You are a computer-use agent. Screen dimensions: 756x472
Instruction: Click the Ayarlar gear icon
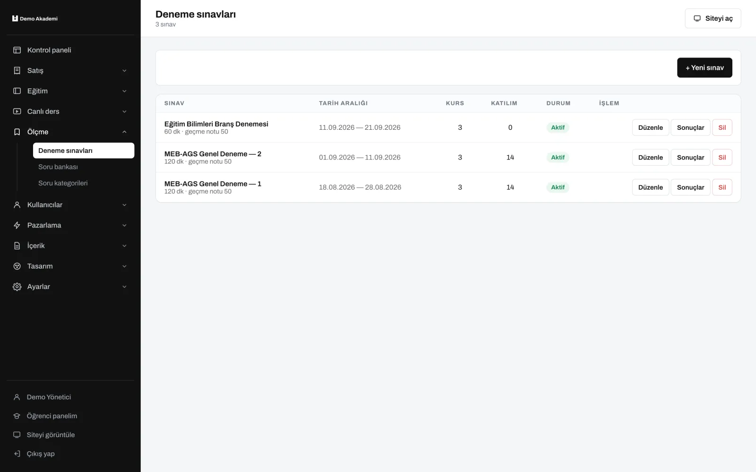(x=17, y=287)
